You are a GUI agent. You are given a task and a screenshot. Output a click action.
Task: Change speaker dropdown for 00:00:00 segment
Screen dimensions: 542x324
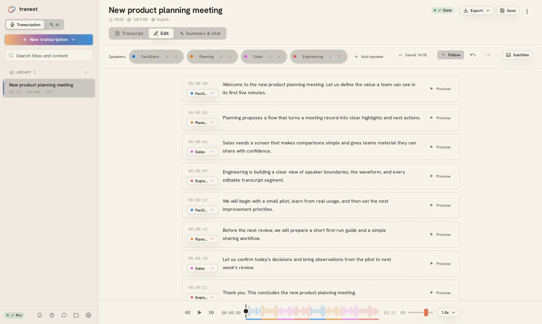tap(203, 94)
